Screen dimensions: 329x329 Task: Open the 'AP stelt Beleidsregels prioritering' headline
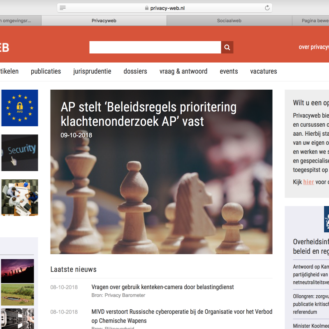(148, 114)
